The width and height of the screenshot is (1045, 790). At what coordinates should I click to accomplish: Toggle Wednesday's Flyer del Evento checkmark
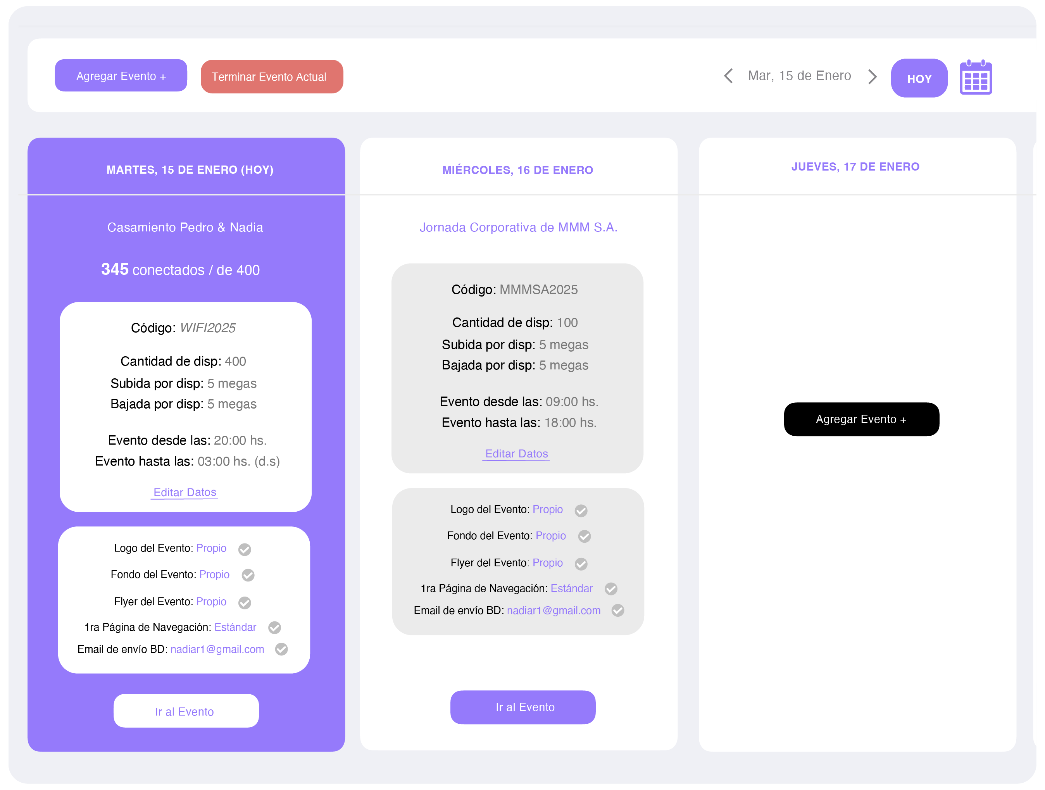click(x=581, y=564)
